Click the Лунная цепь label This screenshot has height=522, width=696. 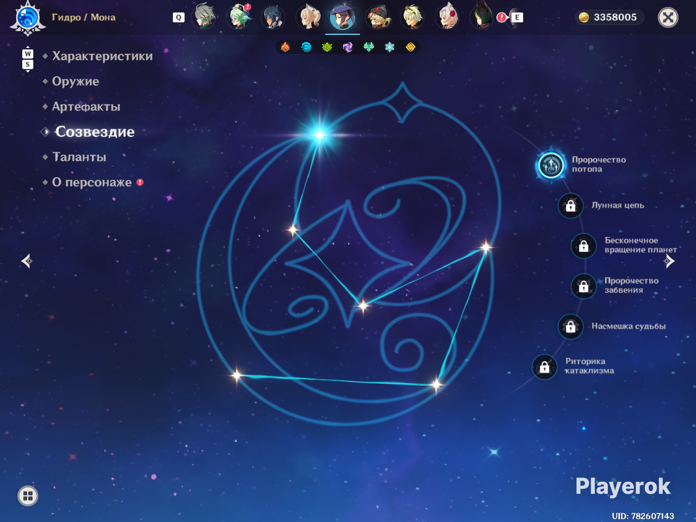pyautogui.click(x=618, y=206)
